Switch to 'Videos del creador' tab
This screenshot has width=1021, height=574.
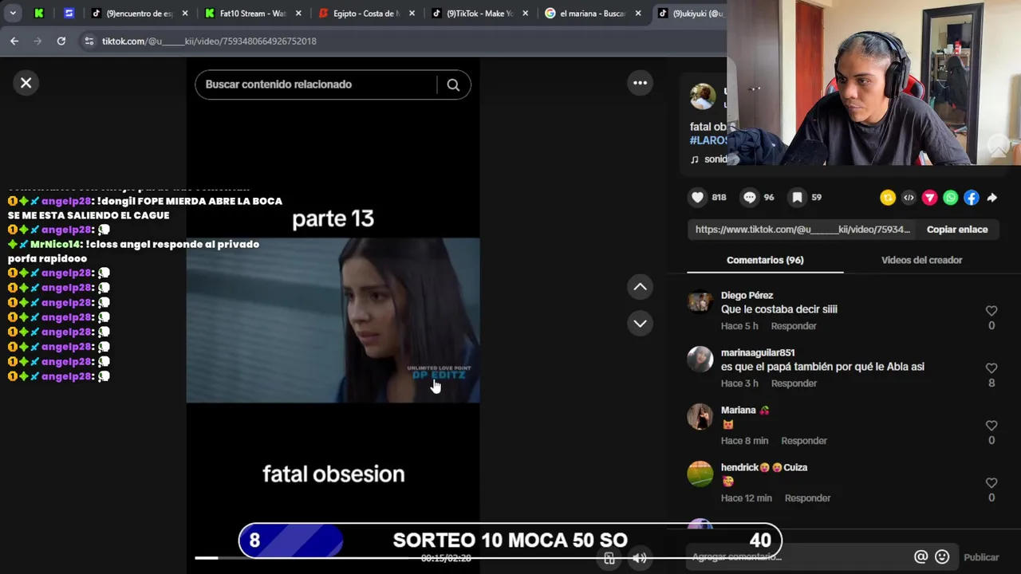(921, 260)
